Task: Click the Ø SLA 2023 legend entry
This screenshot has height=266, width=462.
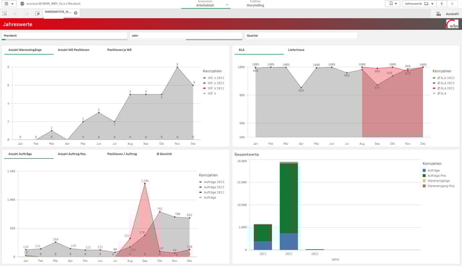Action: pyautogui.click(x=443, y=78)
